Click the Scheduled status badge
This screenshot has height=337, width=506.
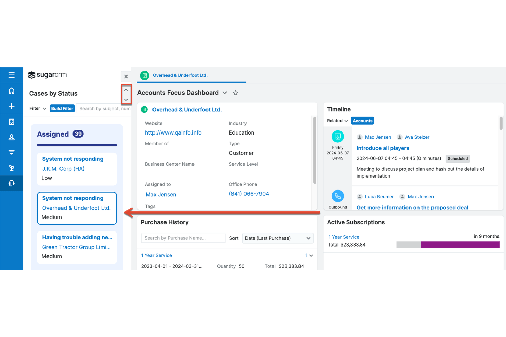(458, 159)
